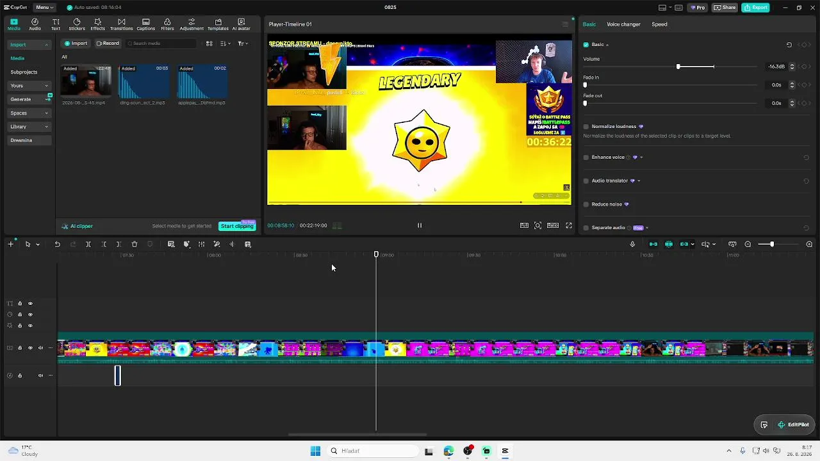The height and width of the screenshot is (461, 820).
Task: Click the Undo arrow in timeline toolbar
Action: (57, 244)
